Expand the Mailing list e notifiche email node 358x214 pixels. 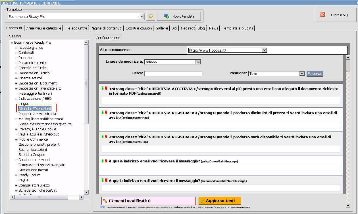(16, 119)
